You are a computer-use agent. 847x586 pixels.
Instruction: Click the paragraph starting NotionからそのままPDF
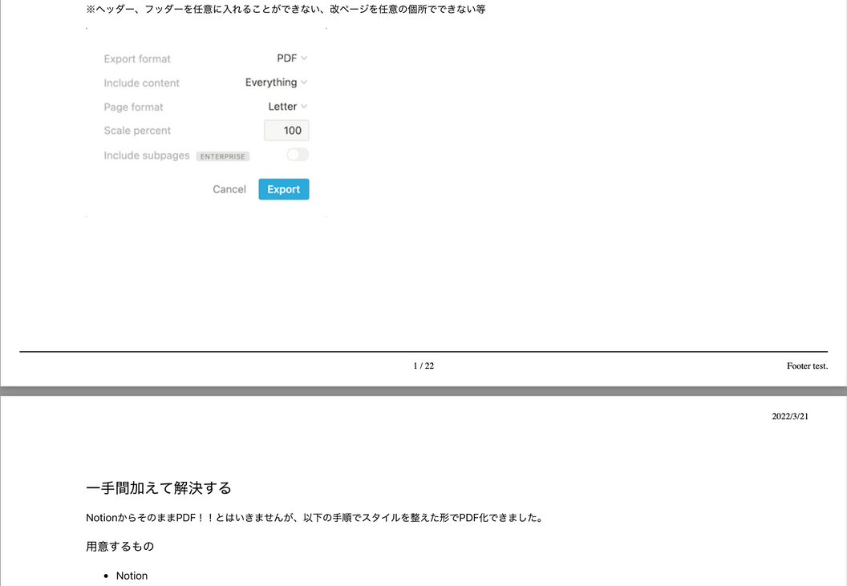[x=315, y=517]
